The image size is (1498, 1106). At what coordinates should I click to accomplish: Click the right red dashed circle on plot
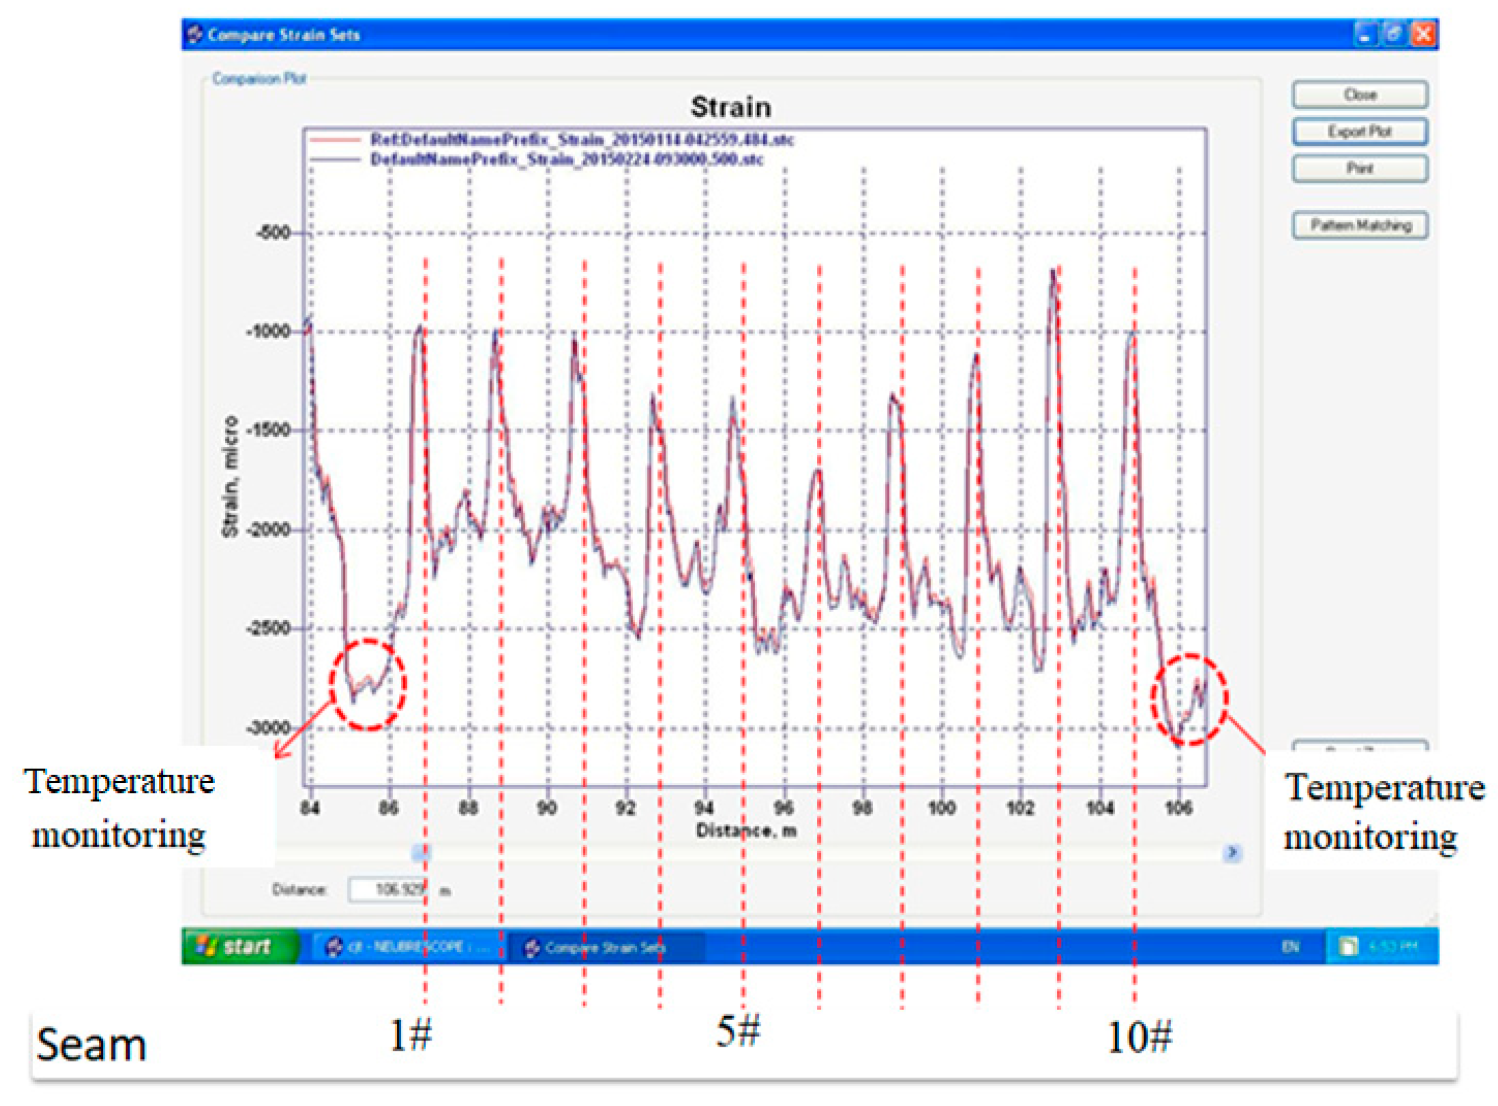pyautogui.click(x=1189, y=699)
